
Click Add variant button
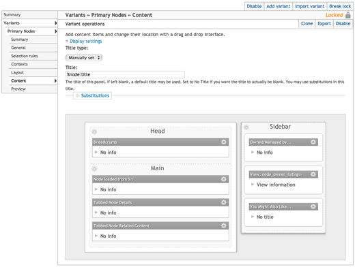pyautogui.click(x=279, y=6)
